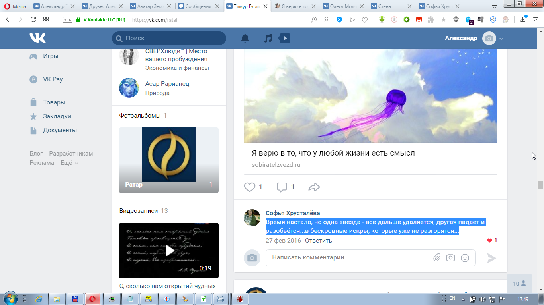Open the emoji smiley picker

(465, 258)
